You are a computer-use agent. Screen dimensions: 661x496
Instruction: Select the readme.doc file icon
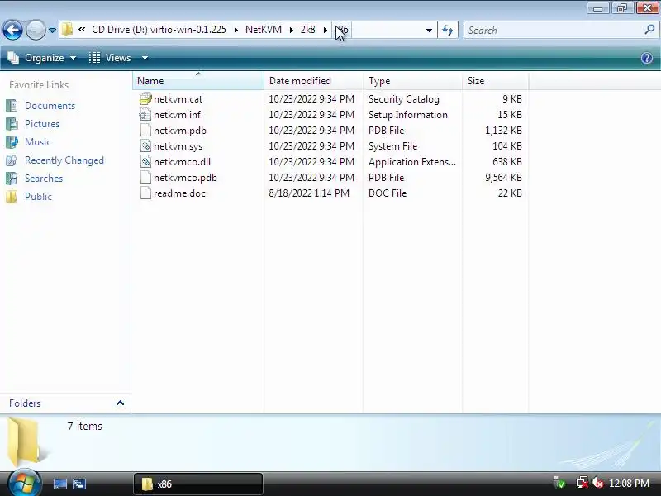click(x=145, y=193)
